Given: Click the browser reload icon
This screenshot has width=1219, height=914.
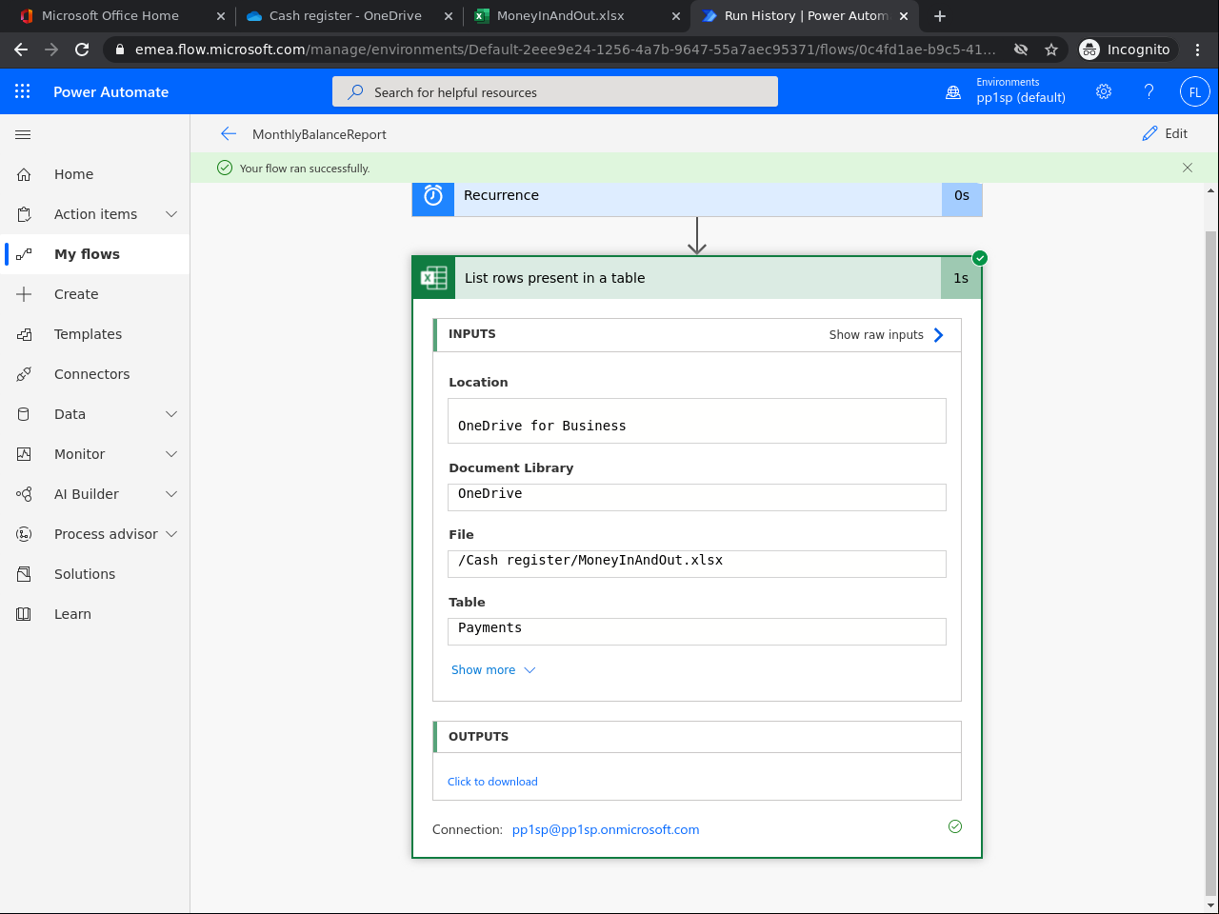Looking at the screenshot, I should [82, 50].
